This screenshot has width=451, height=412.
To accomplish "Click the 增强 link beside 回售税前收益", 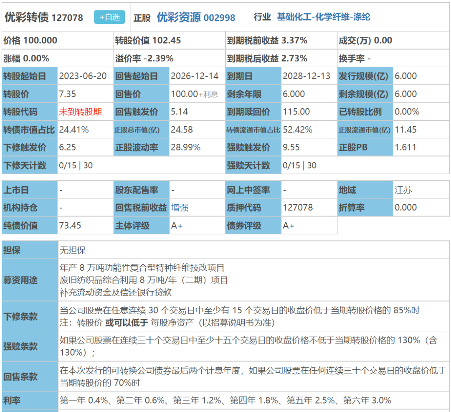I will pos(180,207).
